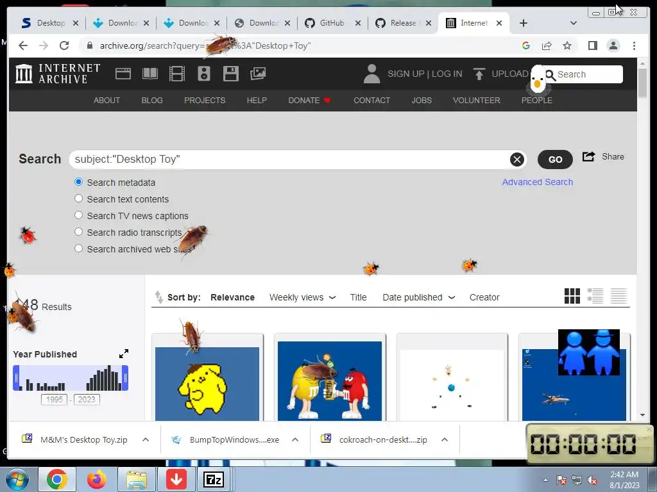The image size is (657, 492).
Task: Click the left year range slider handle
Action: [x=16, y=378]
